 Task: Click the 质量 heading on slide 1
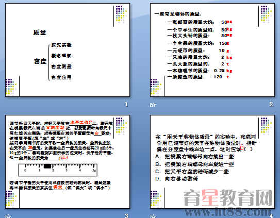(40, 32)
